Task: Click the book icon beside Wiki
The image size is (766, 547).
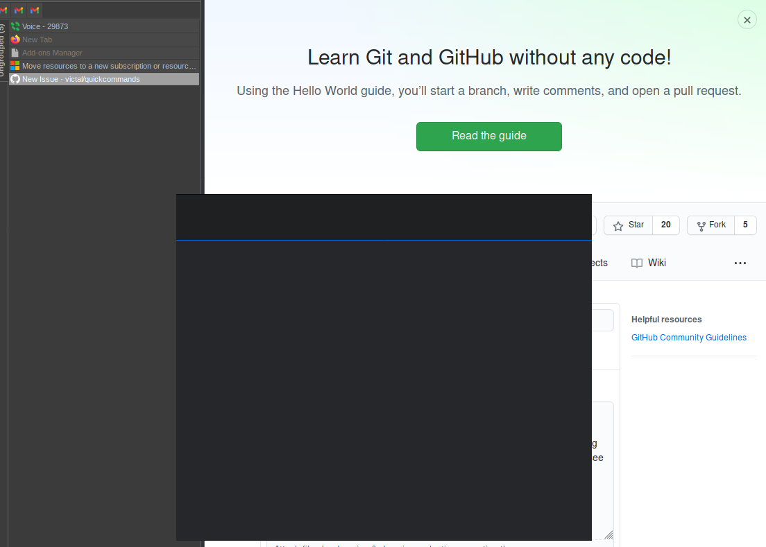Action: coord(636,263)
